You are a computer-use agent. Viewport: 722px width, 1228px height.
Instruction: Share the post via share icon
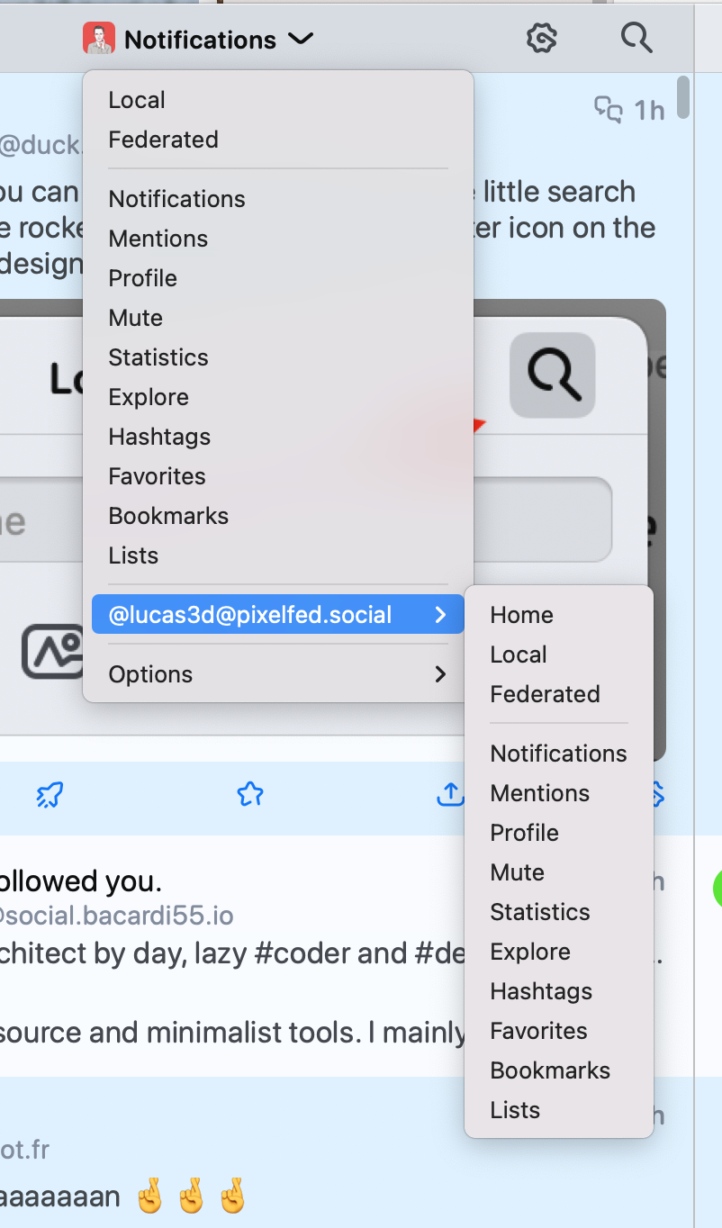pyautogui.click(x=450, y=794)
